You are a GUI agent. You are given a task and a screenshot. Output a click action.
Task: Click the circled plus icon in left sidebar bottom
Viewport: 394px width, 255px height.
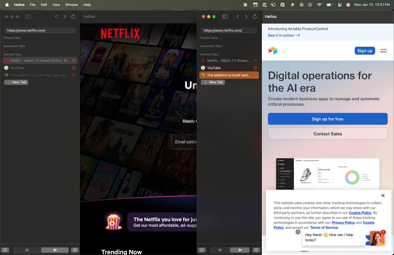(75, 250)
